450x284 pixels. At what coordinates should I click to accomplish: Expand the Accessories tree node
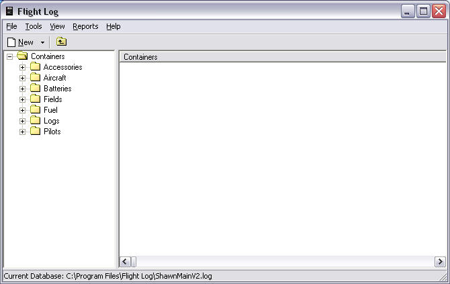coord(22,67)
